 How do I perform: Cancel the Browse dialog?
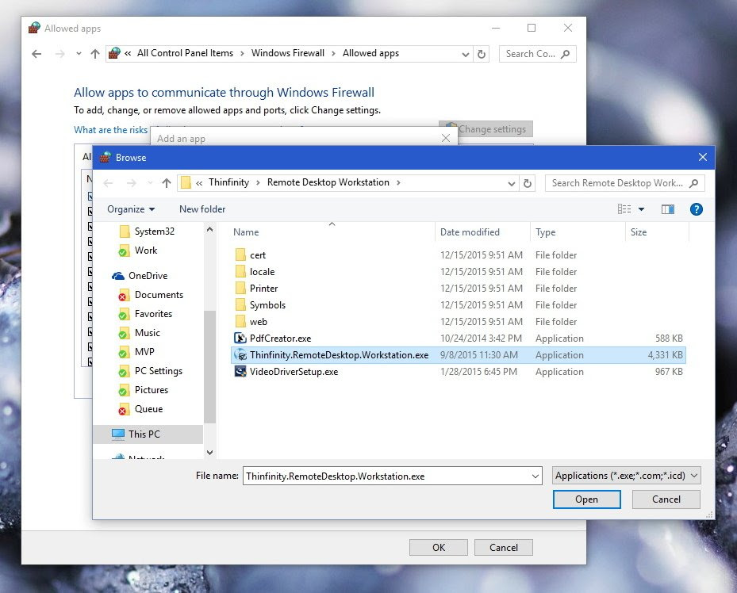pyautogui.click(x=666, y=499)
